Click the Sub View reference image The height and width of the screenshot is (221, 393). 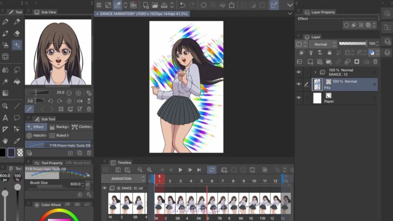point(58,52)
